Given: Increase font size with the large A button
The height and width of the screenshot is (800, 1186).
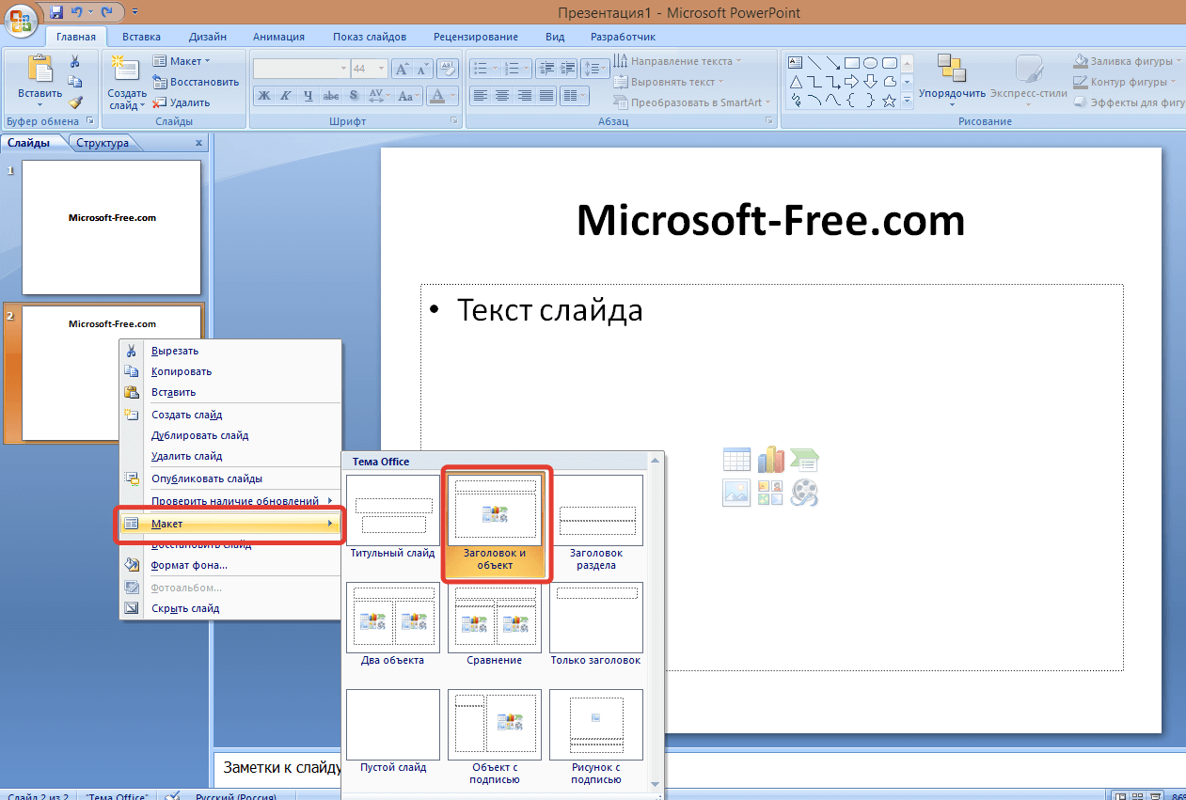Looking at the screenshot, I should (403, 69).
